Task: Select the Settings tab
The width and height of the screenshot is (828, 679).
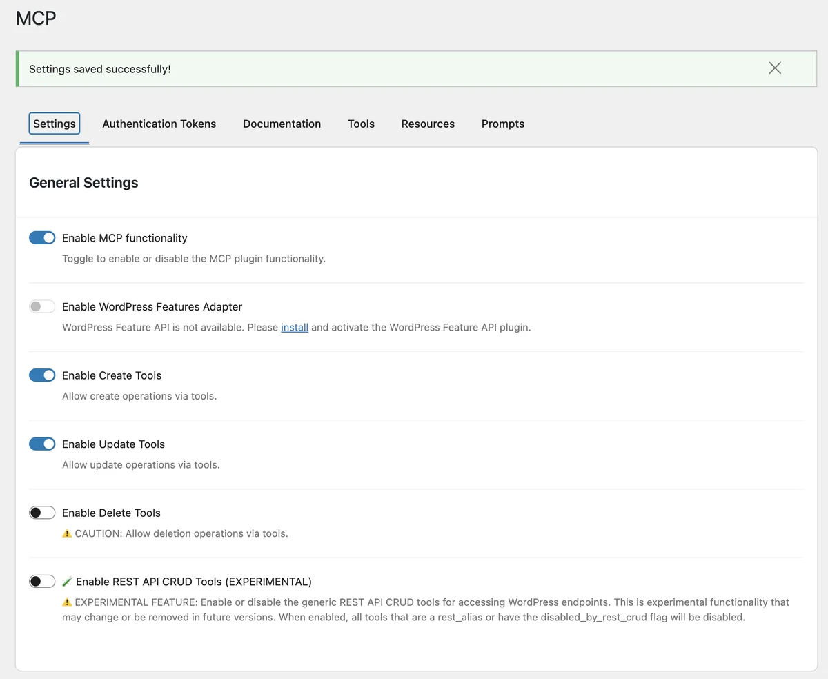Action: tap(54, 124)
